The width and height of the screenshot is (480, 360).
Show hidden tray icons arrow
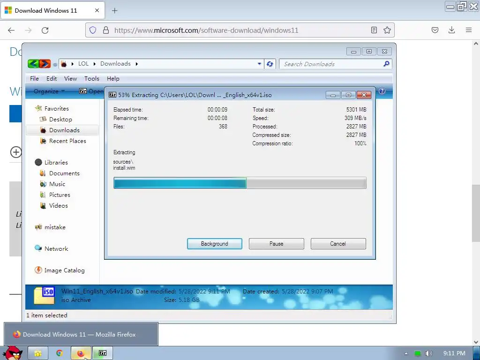[406, 353]
